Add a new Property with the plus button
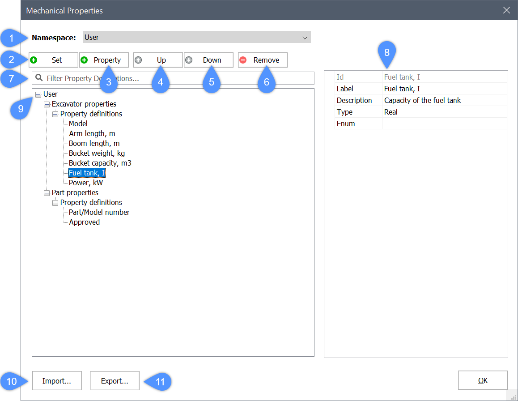The image size is (518, 401). 104,60
